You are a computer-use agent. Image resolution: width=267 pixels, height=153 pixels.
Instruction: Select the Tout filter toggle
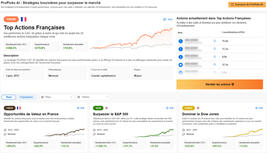[9, 97]
